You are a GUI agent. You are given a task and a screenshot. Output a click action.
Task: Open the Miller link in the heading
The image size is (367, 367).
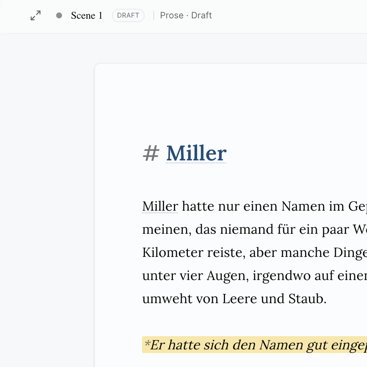pyautogui.click(x=196, y=153)
